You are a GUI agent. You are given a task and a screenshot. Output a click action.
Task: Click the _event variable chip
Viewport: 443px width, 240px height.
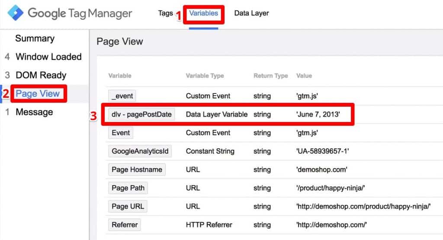[x=122, y=96]
